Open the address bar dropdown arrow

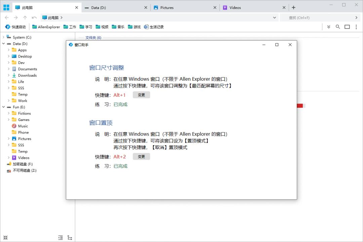[x=275, y=17]
